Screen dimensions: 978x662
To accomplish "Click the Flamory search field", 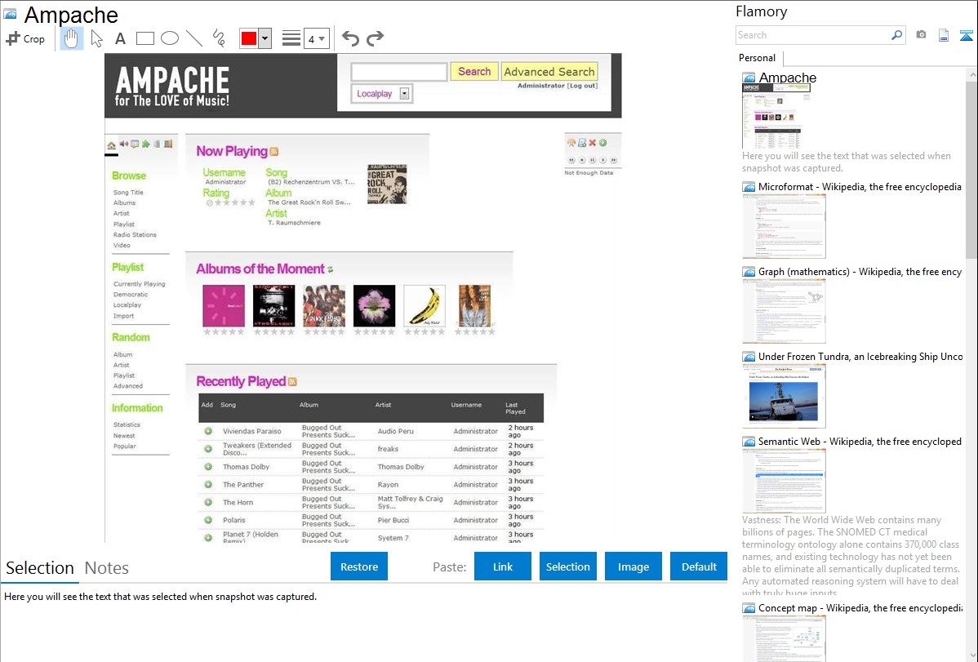I will click(x=813, y=35).
